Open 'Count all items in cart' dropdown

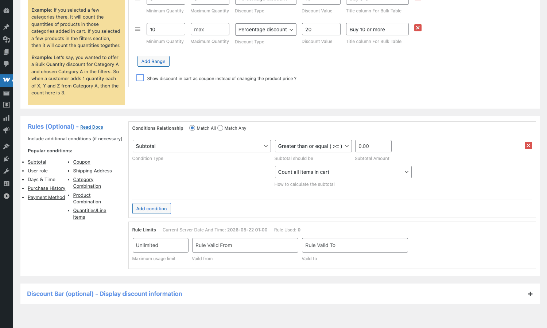(x=343, y=172)
